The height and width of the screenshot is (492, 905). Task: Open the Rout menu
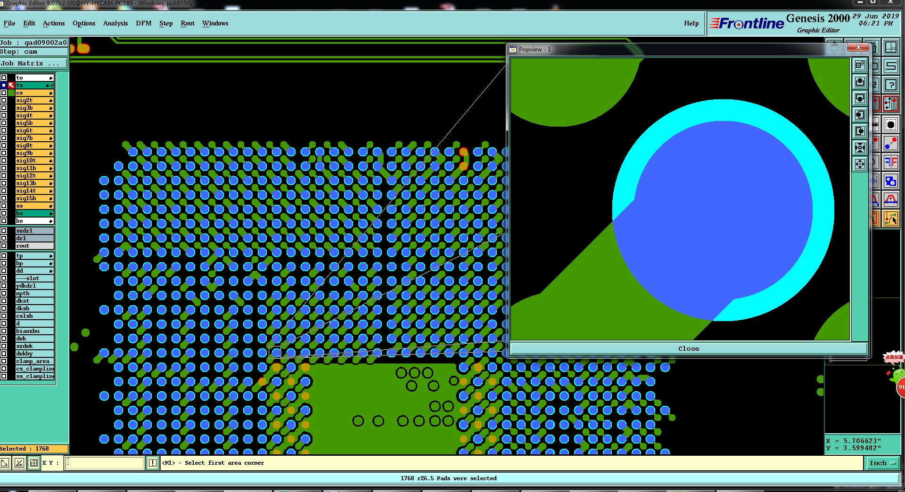pyautogui.click(x=188, y=23)
